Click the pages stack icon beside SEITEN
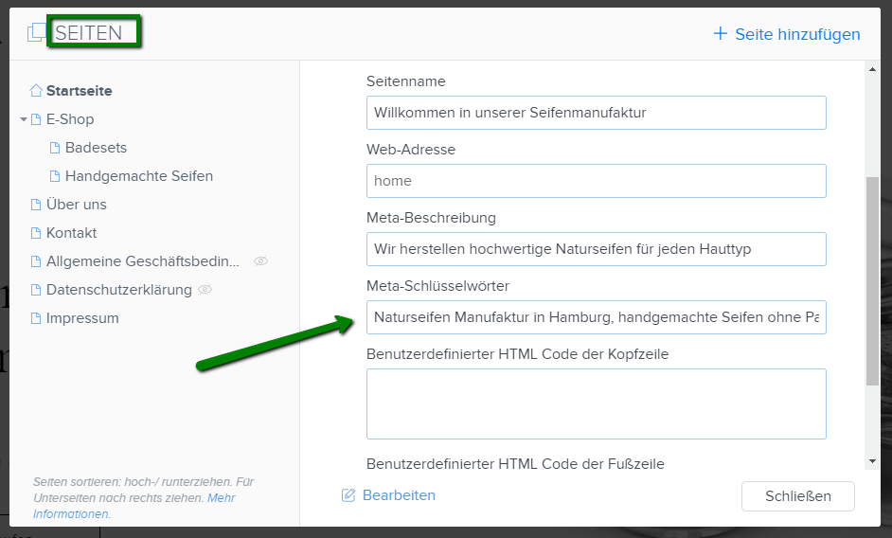This screenshot has height=538, width=892. pos(36,32)
